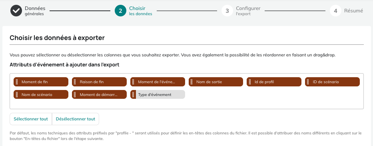This screenshot has height=146, width=373.
Task: Click the heading Choisir les données à exporter
Action: click(x=57, y=38)
